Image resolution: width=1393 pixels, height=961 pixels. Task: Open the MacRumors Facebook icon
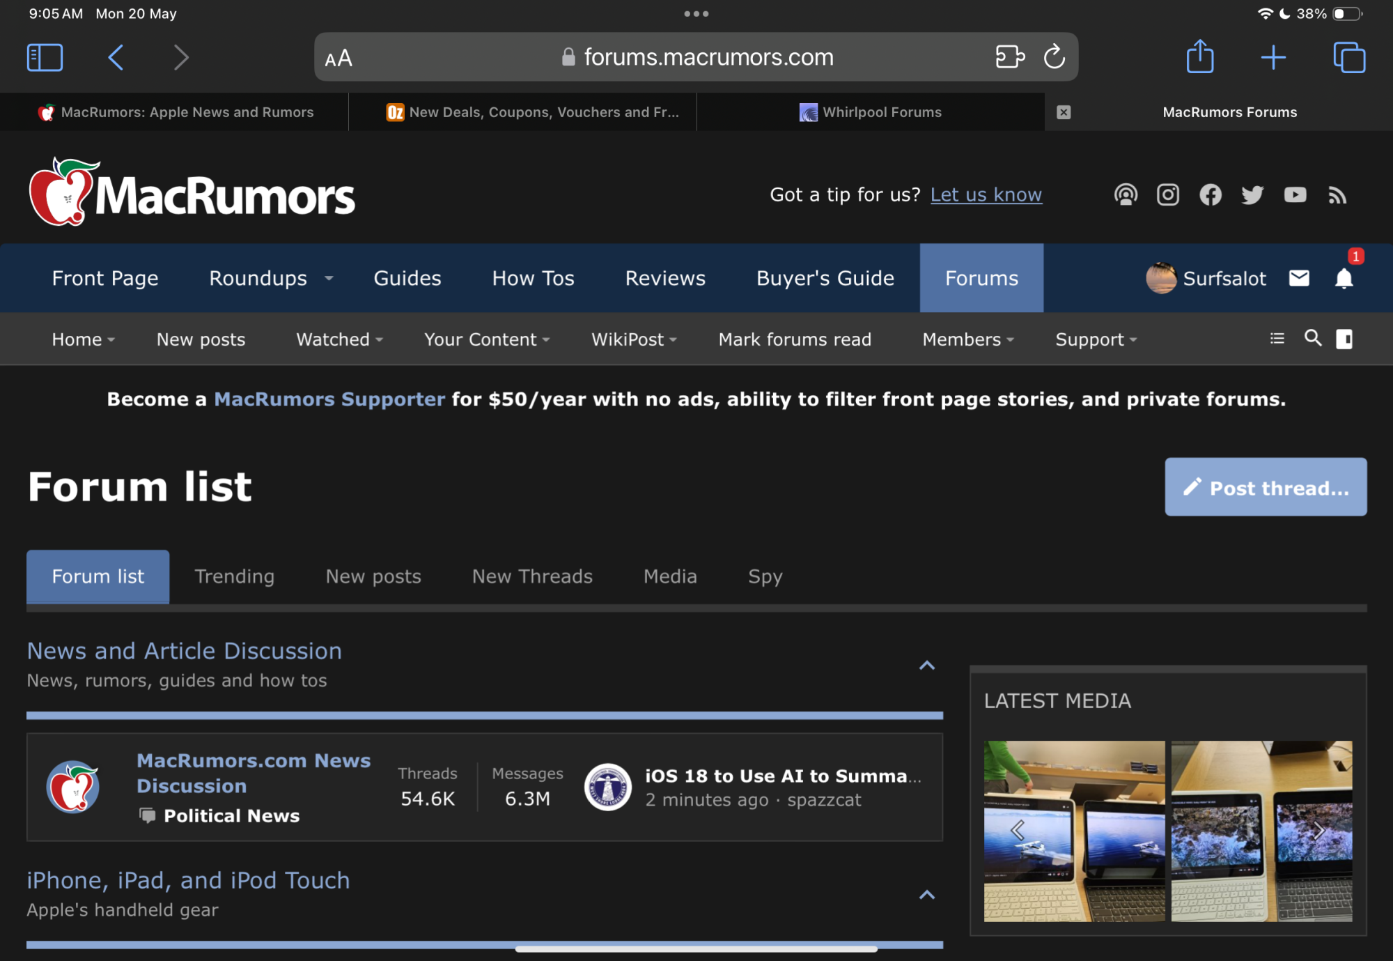coord(1211,194)
